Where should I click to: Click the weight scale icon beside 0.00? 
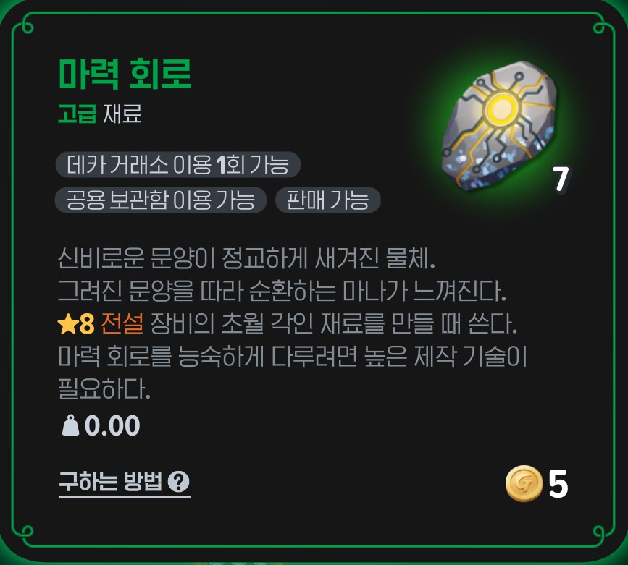click(x=69, y=425)
